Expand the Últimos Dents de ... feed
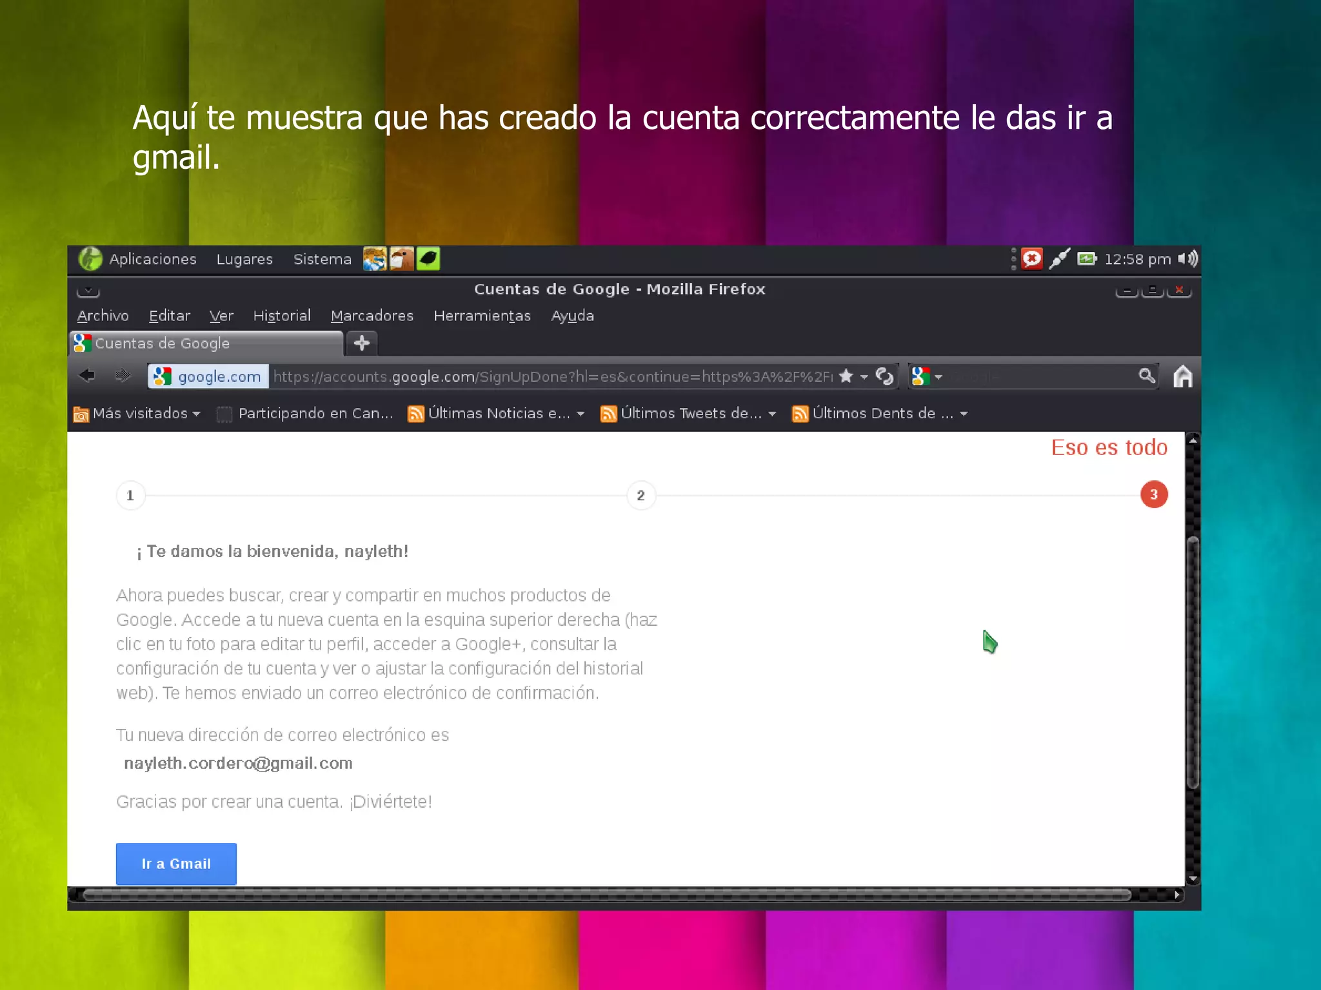The height and width of the screenshot is (990, 1321). pyautogui.click(x=880, y=414)
